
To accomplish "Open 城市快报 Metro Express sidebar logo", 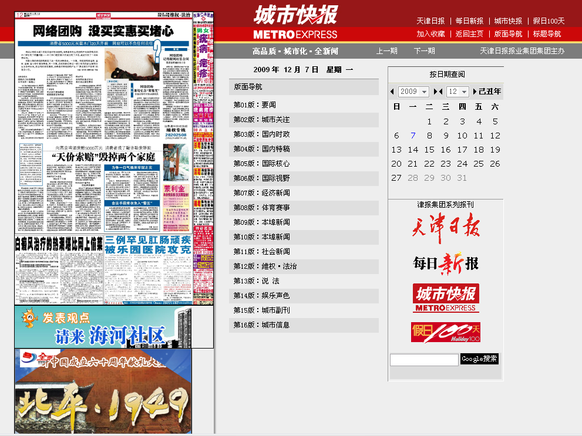I will click(446, 298).
